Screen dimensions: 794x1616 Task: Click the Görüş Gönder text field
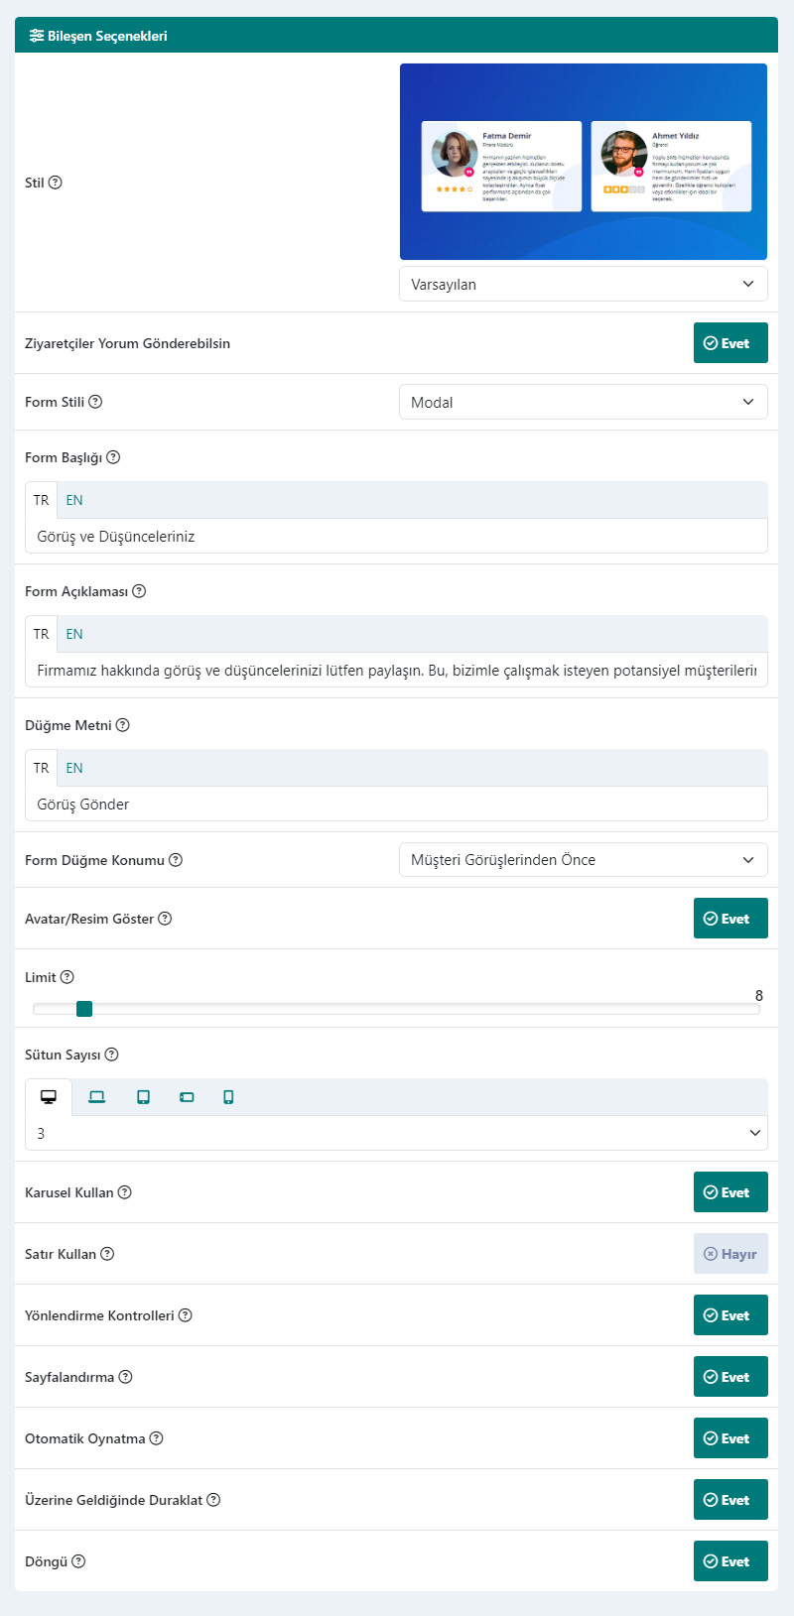[x=396, y=804]
